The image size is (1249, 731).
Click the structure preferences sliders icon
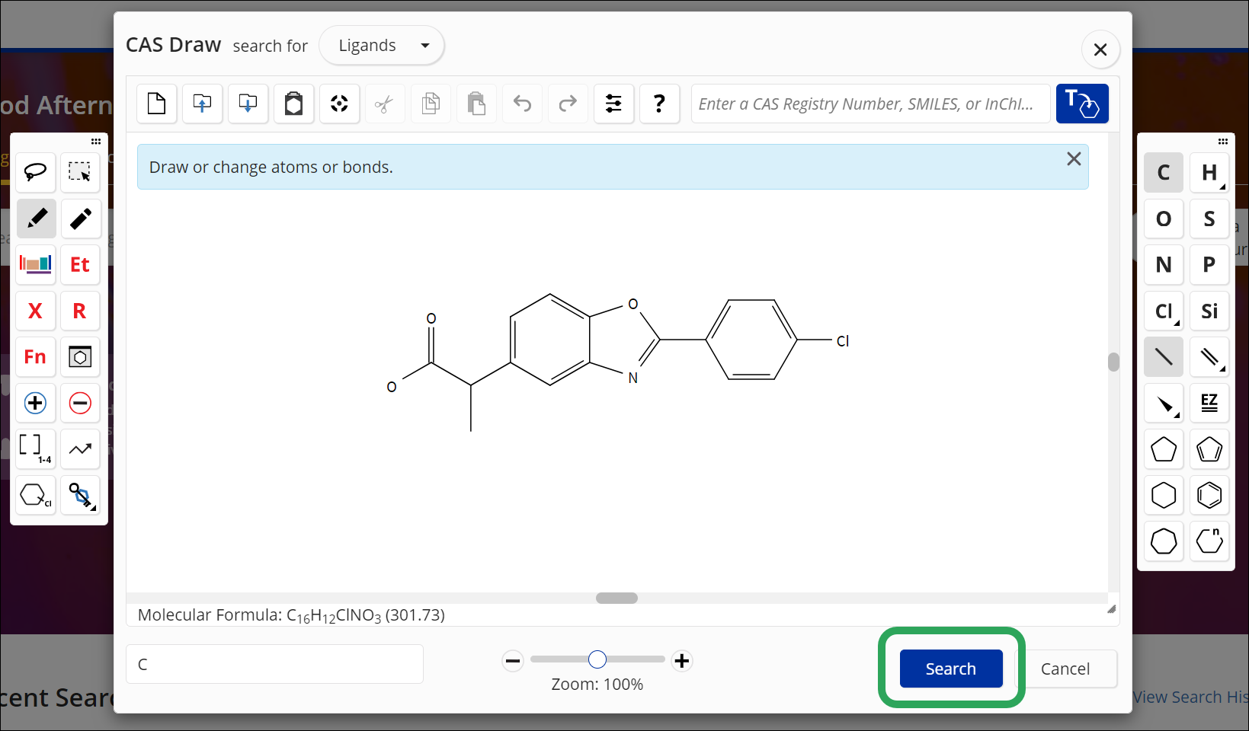pyautogui.click(x=613, y=104)
